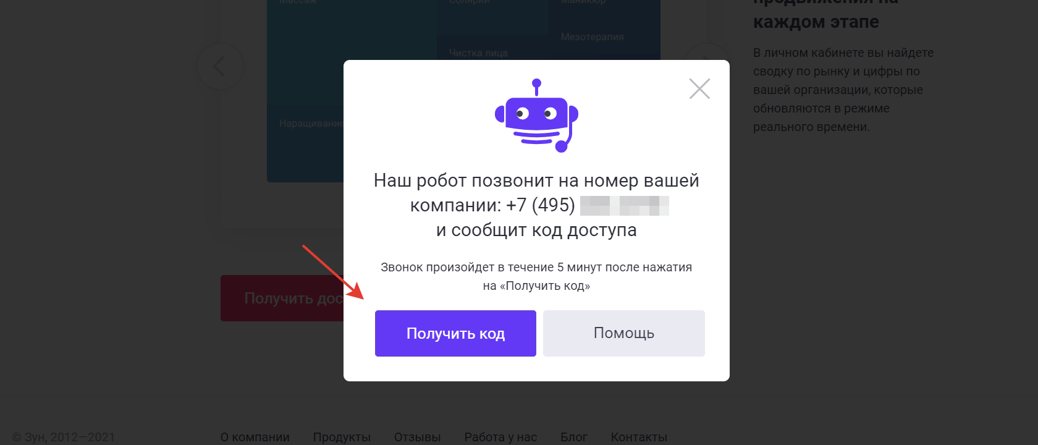Select the large Массаж treemap tile
Screen dimensions: 1038x445
point(352,53)
